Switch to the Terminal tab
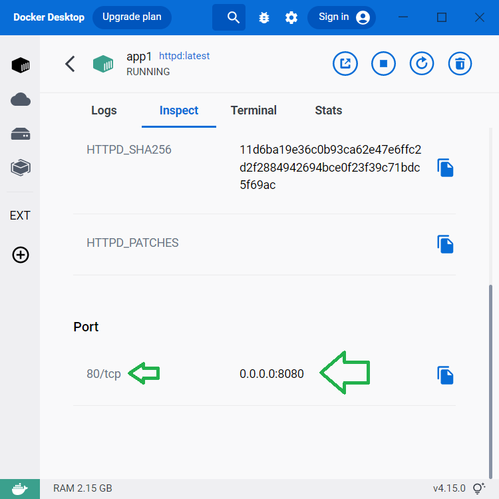 click(x=253, y=110)
